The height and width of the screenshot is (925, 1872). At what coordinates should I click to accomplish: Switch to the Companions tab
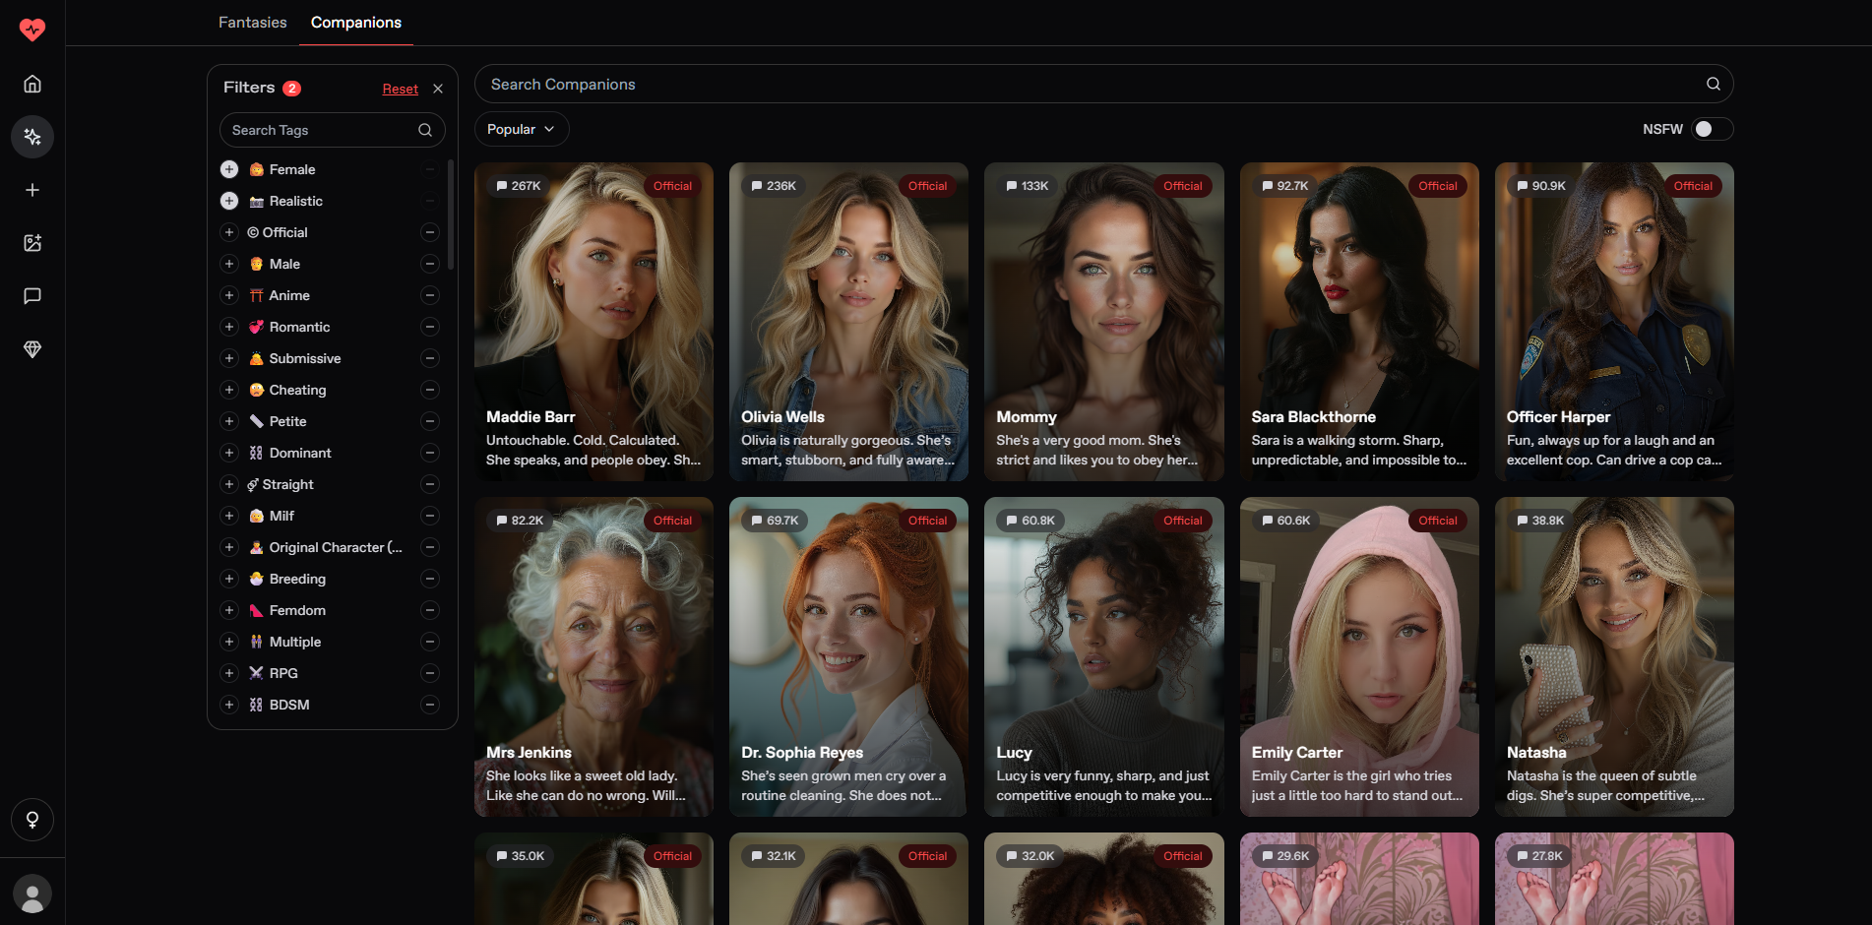tap(356, 22)
